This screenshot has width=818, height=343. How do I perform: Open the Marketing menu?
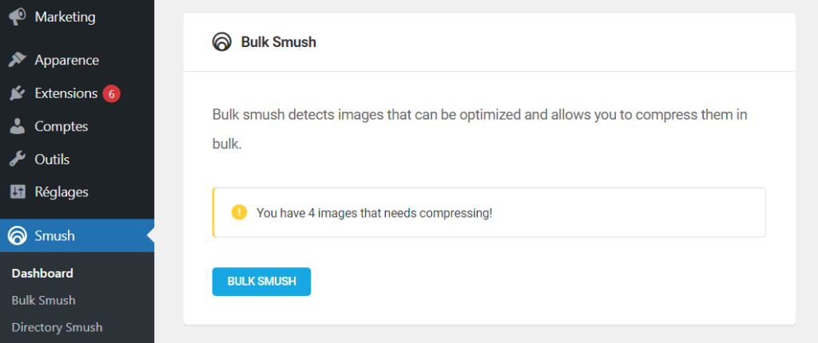tap(65, 17)
